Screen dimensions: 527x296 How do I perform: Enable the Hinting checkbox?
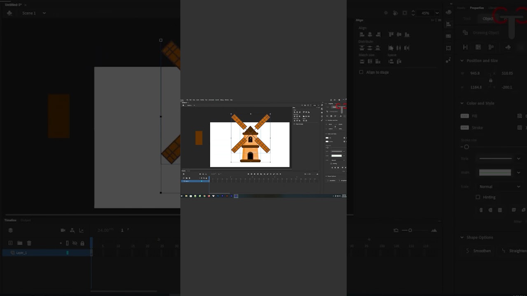click(x=478, y=197)
